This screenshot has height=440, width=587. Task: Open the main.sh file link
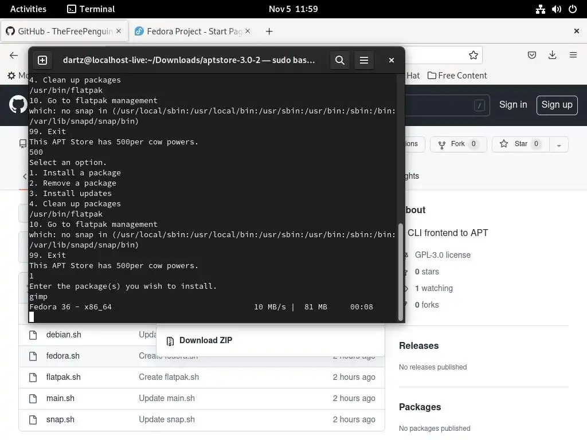[60, 399]
